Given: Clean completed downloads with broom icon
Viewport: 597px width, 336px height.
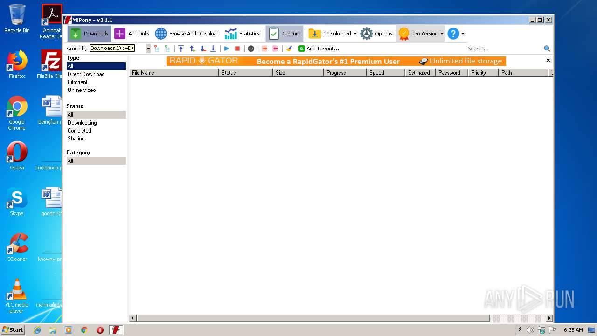Looking at the screenshot, I should (x=289, y=49).
